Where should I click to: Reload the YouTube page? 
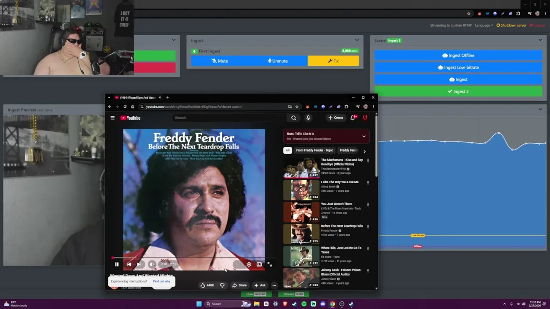(x=125, y=107)
